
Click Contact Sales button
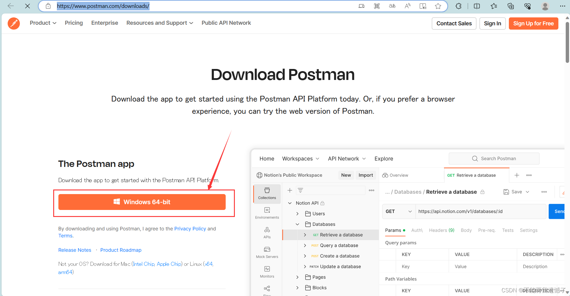[x=454, y=23]
